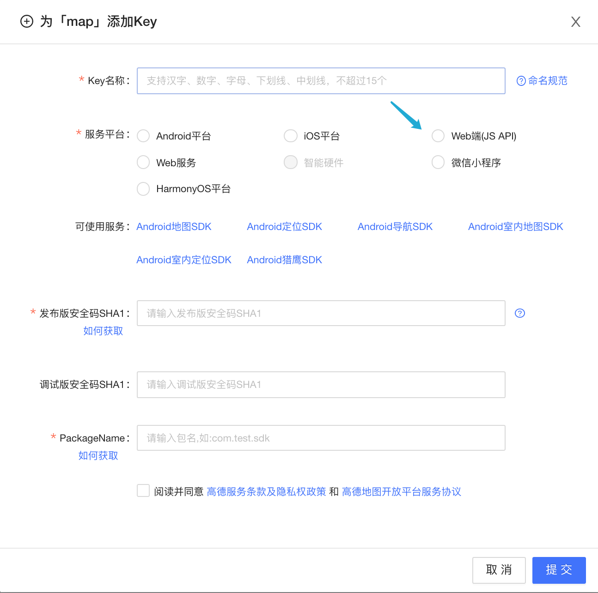Select the iOS平台 service platform

click(x=291, y=136)
